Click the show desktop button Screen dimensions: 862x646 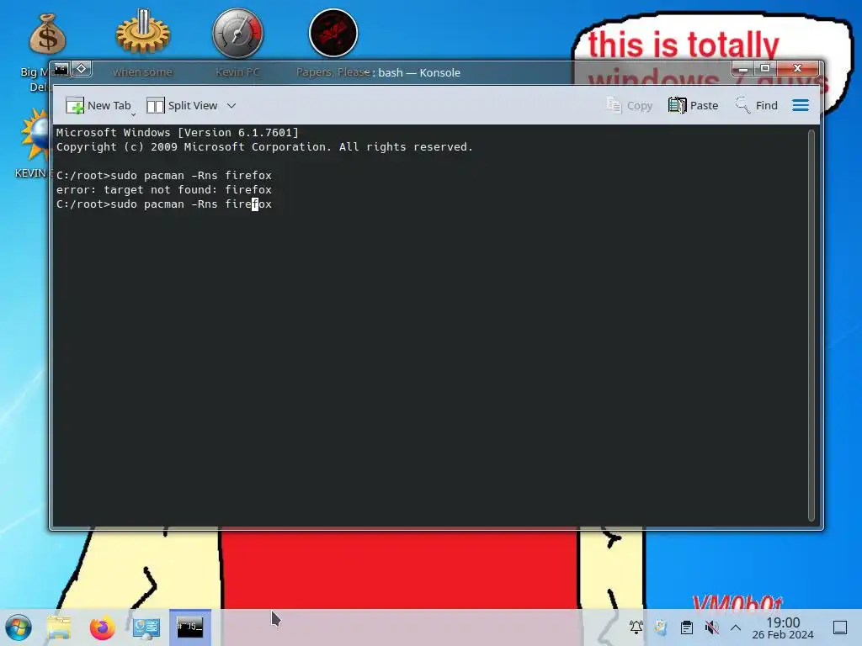840,627
